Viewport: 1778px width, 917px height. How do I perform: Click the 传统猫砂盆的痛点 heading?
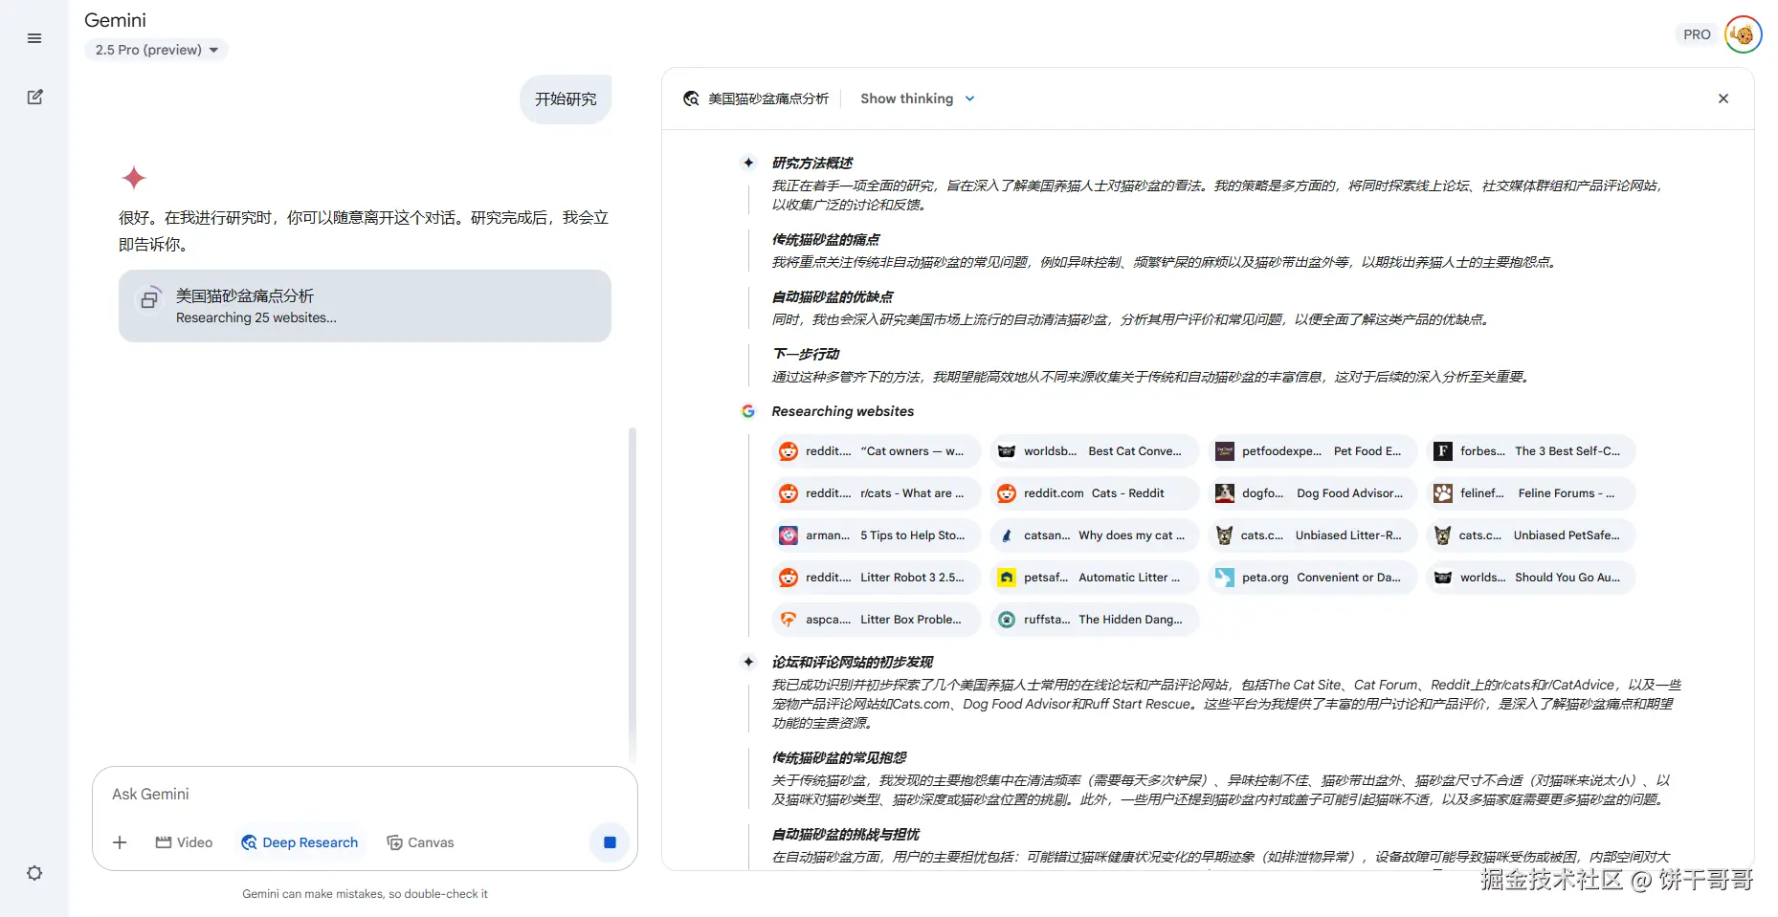pyautogui.click(x=825, y=240)
